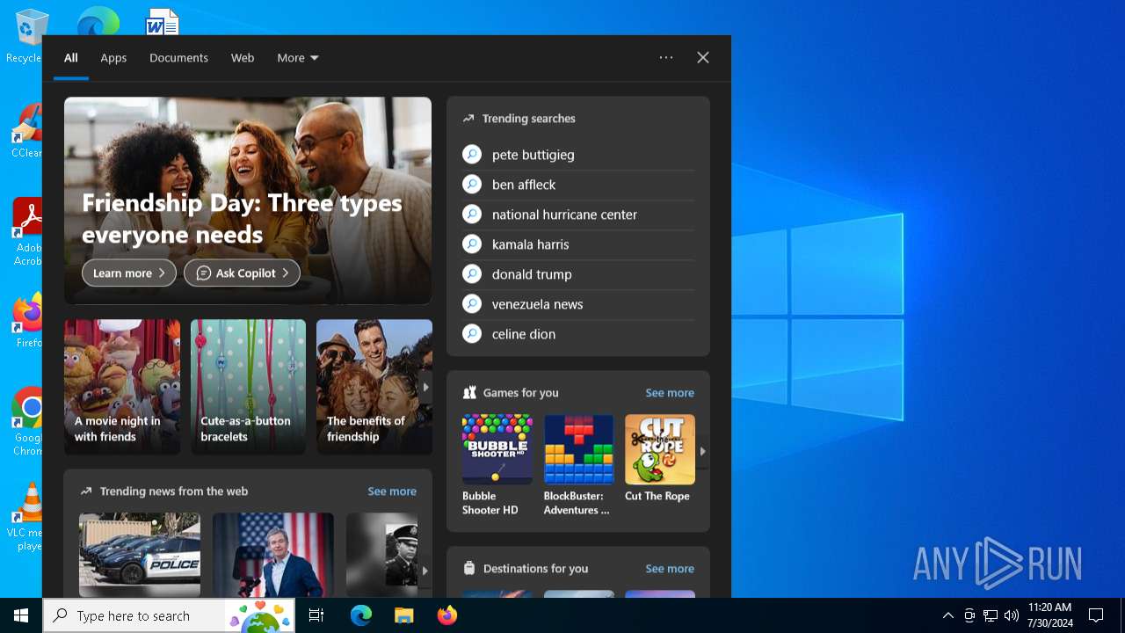The height and width of the screenshot is (633, 1125).
Task: Open the taskbar clock and date
Action: click(x=1049, y=615)
